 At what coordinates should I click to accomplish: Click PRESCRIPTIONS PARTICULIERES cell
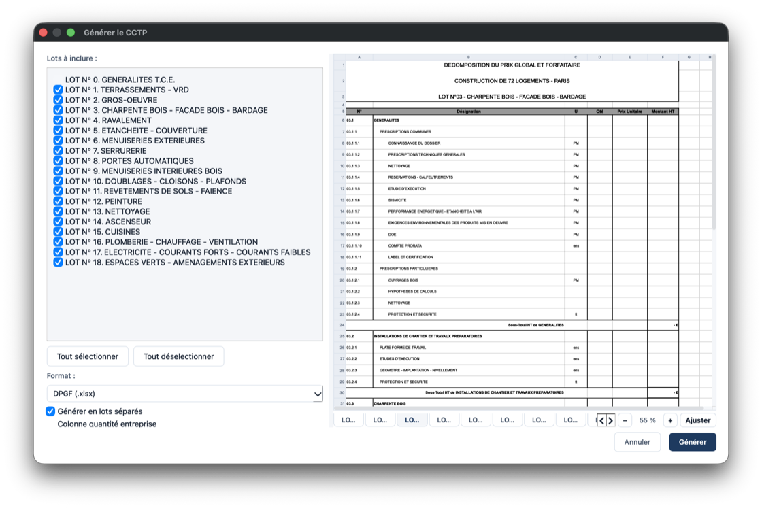point(409,269)
